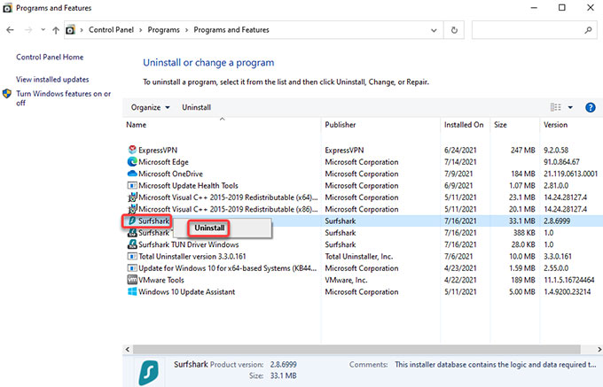Screen dimensions: 603x387
Task: Expand the address bar history dropdown
Action: 434,30
